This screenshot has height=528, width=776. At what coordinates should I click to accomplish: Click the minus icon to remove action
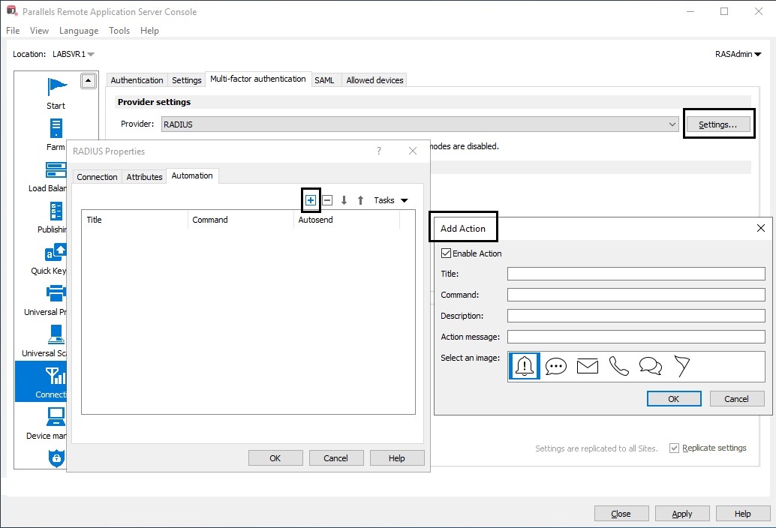coord(327,200)
